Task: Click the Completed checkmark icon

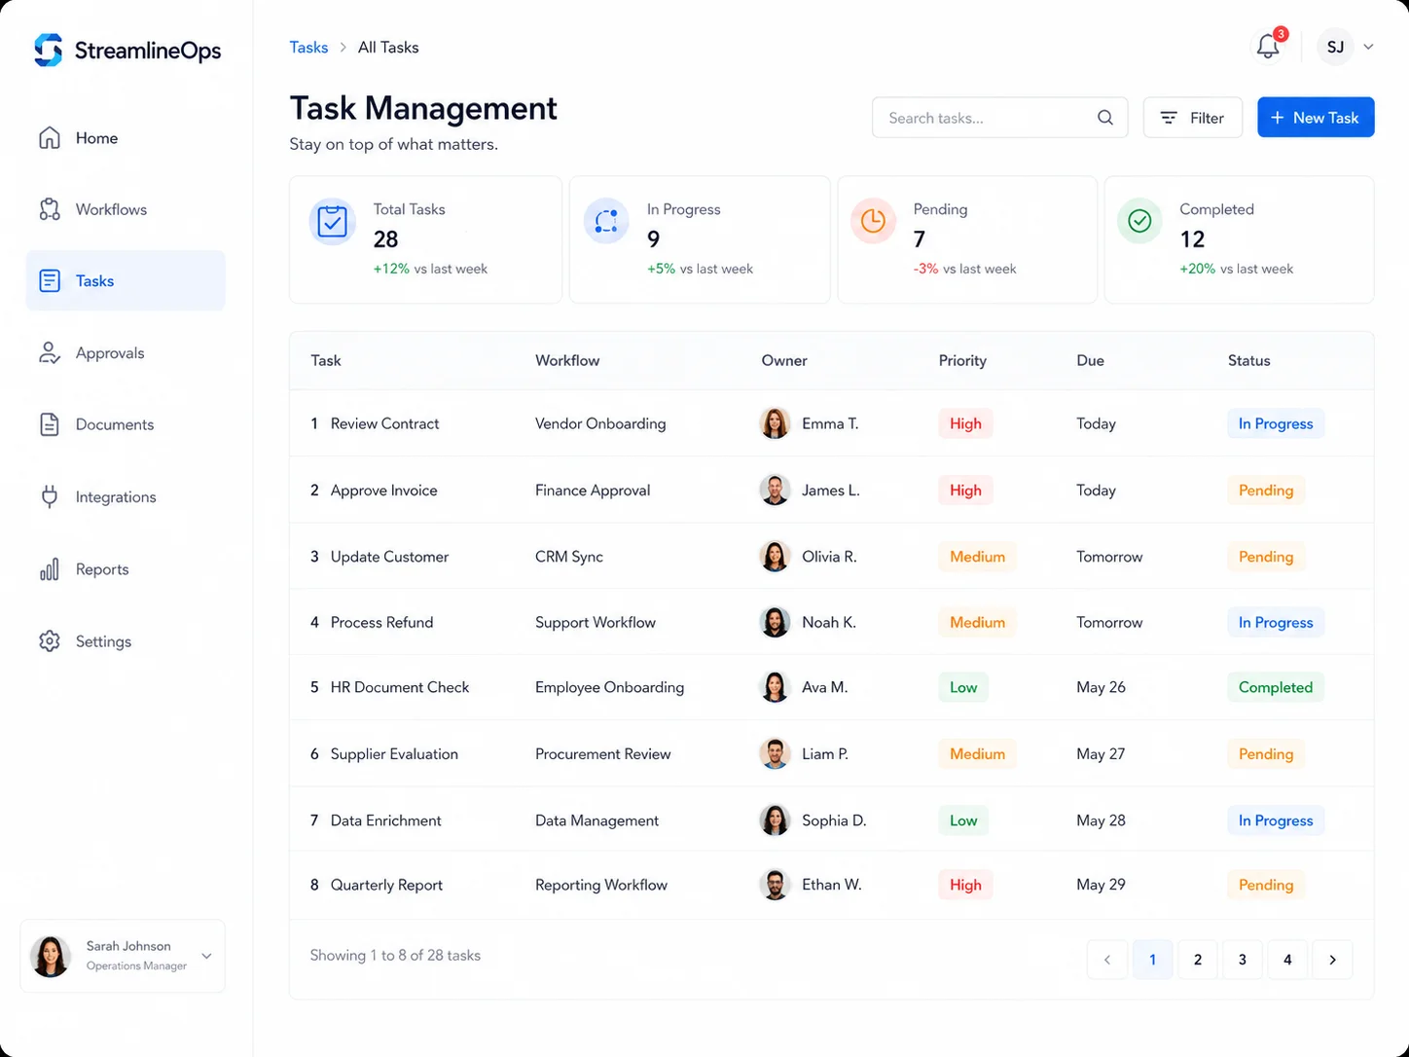Action: tap(1139, 221)
